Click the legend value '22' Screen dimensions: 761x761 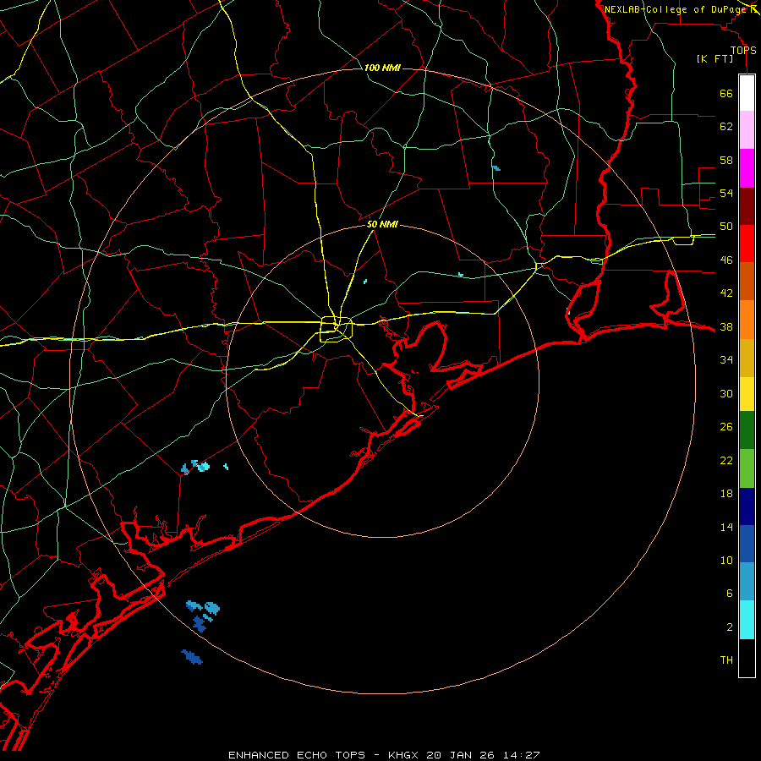[726, 460]
